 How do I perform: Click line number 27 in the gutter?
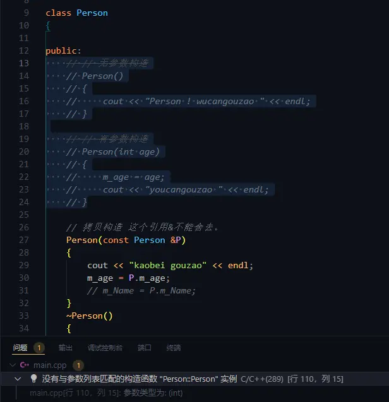click(x=24, y=240)
